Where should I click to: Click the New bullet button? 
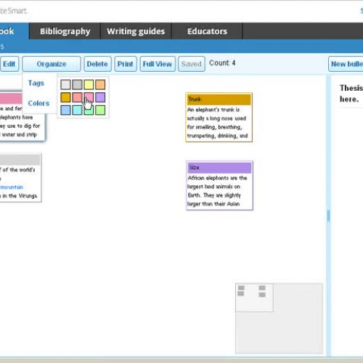346,64
